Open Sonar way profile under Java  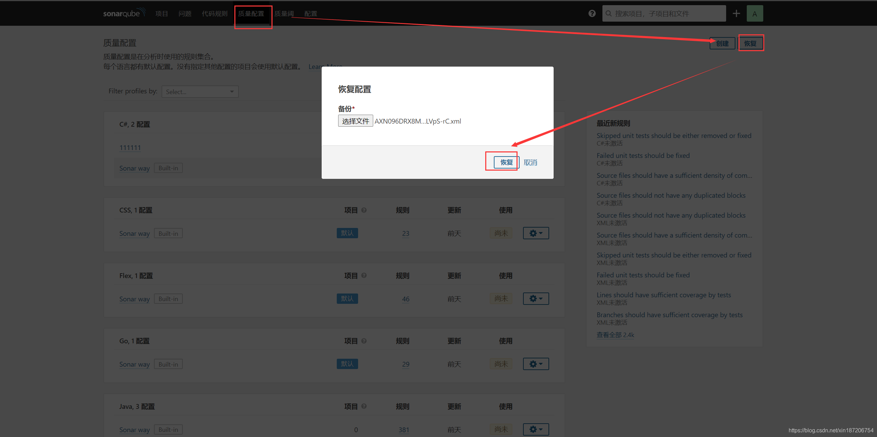(134, 430)
